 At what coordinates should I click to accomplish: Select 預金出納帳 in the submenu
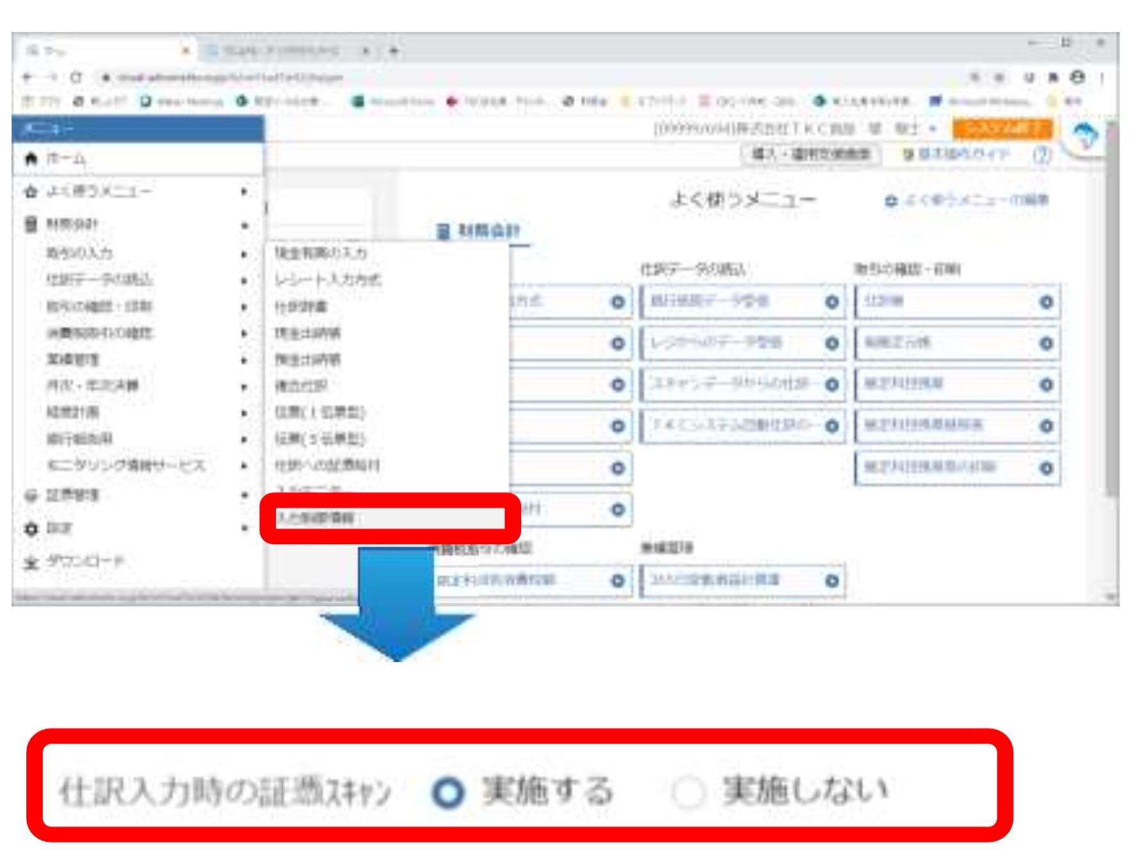[308, 359]
